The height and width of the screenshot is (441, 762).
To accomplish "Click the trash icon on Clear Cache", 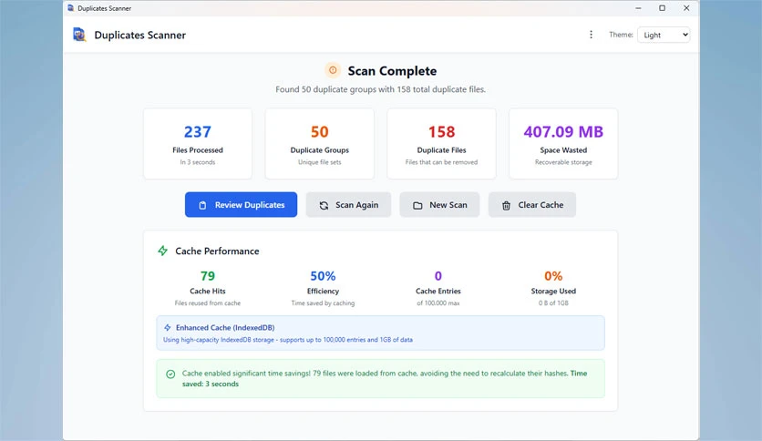I will coord(506,205).
